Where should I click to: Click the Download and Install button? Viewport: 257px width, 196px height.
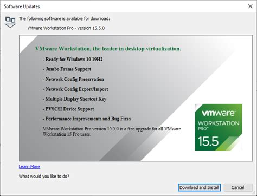point(199,187)
